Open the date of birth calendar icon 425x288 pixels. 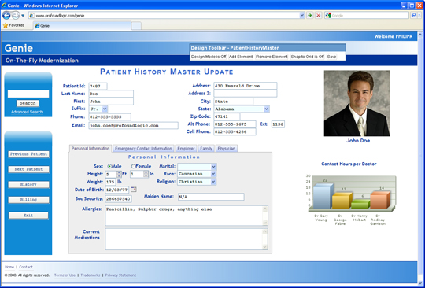[x=134, y=189]
